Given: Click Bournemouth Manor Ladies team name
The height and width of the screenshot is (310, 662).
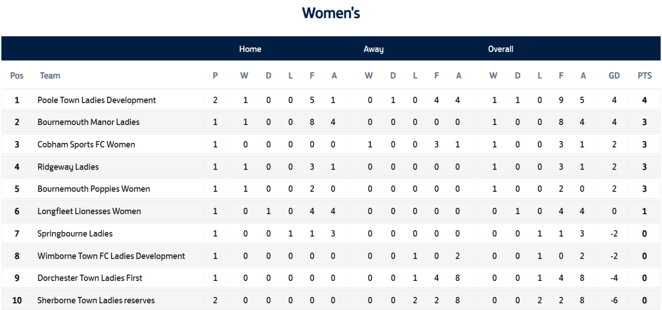Looking at the screenshot, I should (x=88, y=122).
